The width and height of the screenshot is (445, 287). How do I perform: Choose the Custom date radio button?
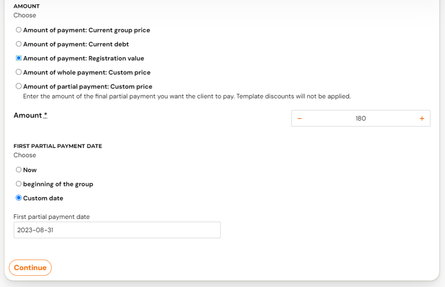[18, 198]
